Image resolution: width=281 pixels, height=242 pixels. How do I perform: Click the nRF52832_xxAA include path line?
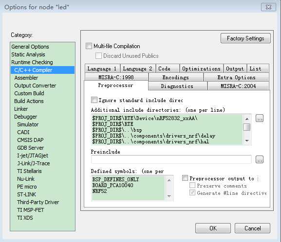click(145, 118)
